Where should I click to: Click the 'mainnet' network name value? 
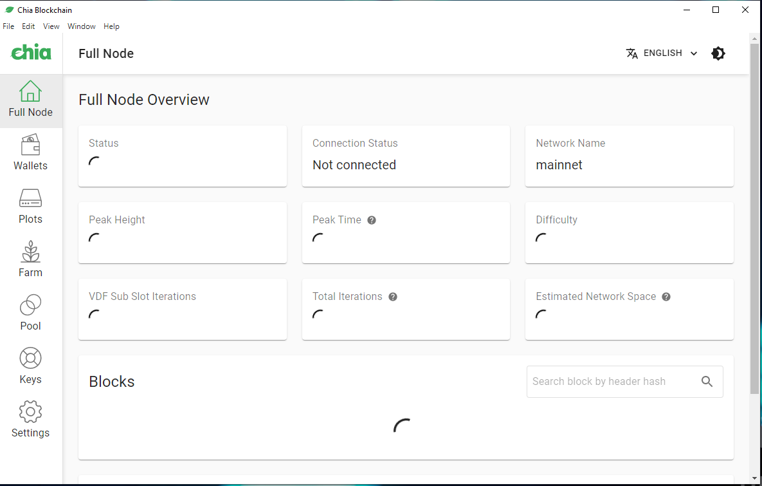pos(559,165)
